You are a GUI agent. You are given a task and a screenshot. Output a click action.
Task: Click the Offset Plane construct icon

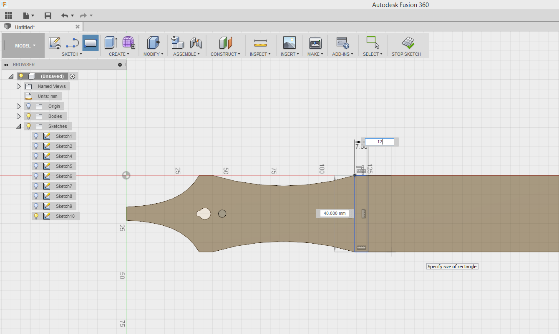pos(225,42)
